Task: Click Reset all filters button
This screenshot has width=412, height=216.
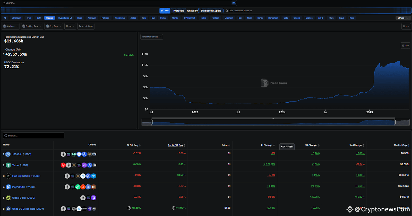Action: [x=86, y=26]
